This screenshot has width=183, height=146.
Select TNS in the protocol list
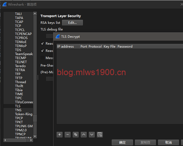[x=18, y=110]
